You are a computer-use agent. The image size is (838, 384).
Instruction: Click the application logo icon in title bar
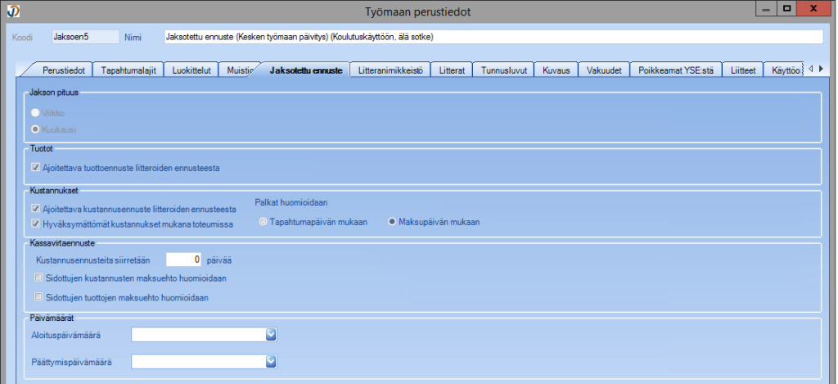[x=12, y=10]
